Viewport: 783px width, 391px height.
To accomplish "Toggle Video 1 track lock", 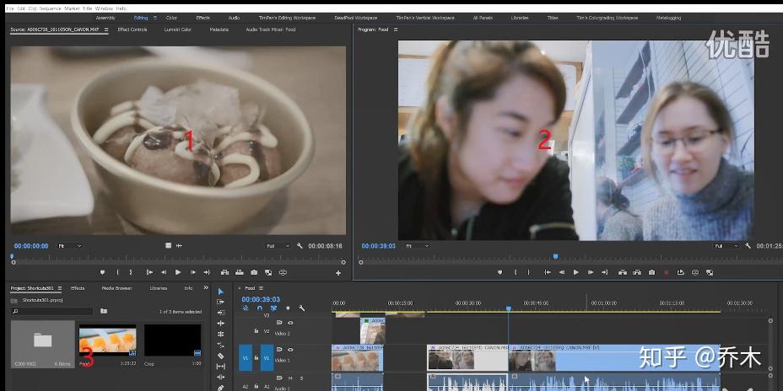I will [256, 357].
